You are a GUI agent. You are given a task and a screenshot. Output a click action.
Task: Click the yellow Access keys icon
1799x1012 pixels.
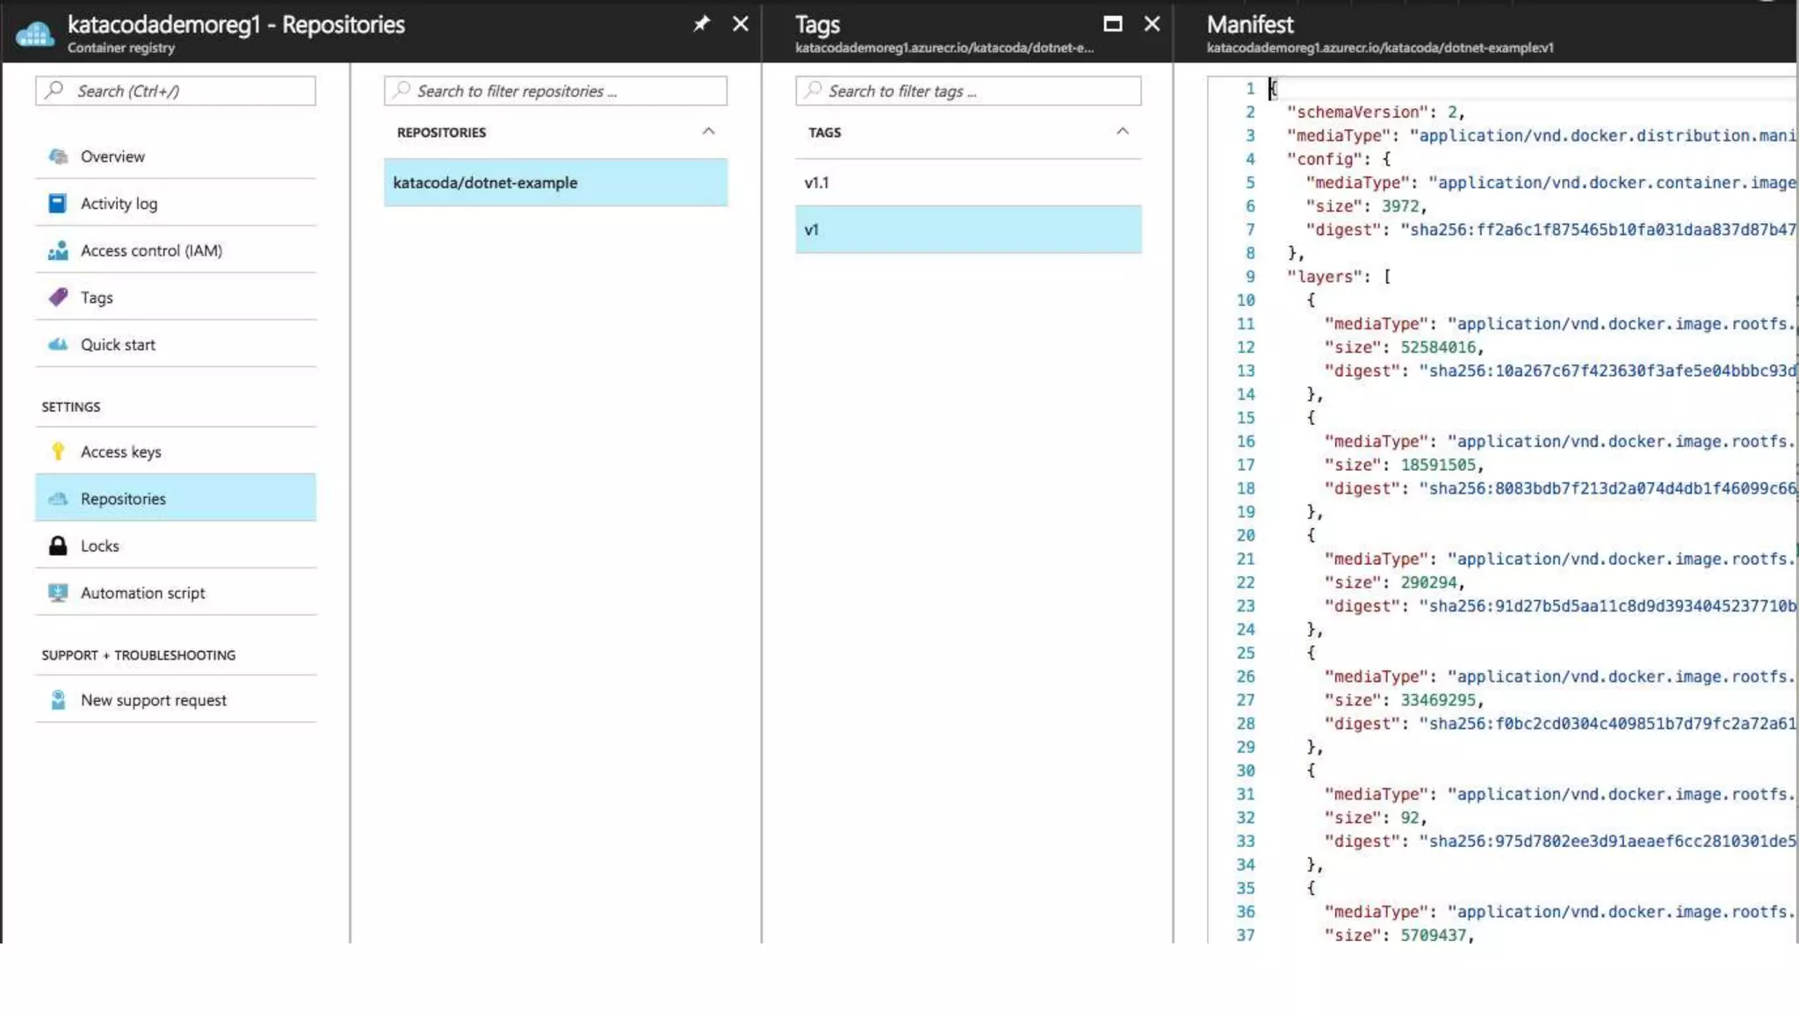(58, 452)
